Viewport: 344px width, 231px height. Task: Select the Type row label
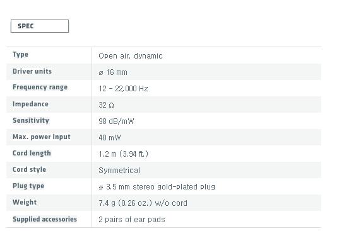[20, 55]
